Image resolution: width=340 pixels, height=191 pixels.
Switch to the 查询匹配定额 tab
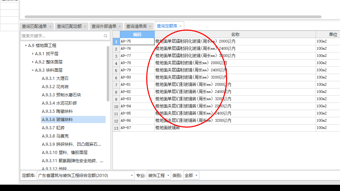point(69,26)
